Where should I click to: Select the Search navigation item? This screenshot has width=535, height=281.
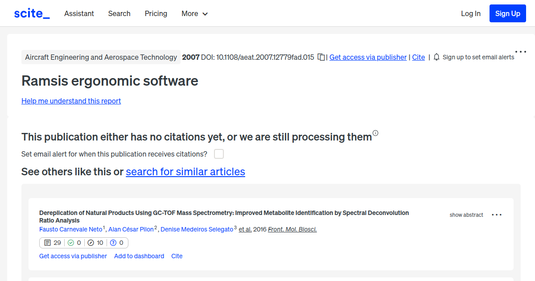(x=119, y=13)
